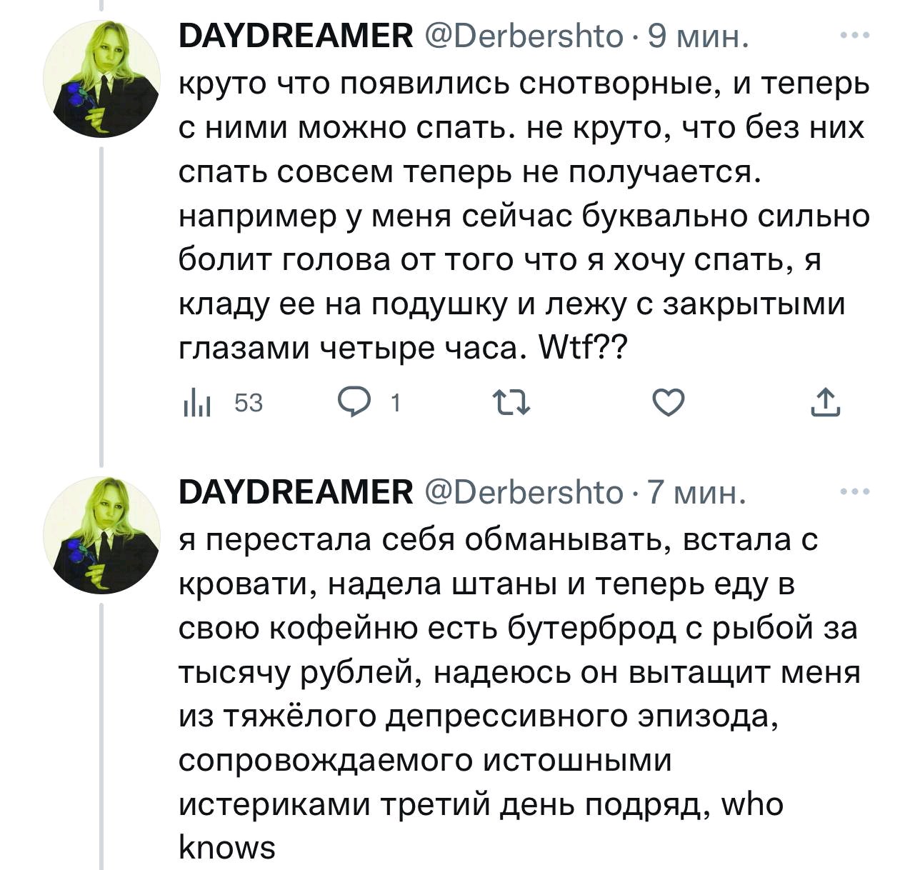Open the profile avatar of the second tweet
The height and width of the screenshot is (870, 910).
tap(101, 536)
